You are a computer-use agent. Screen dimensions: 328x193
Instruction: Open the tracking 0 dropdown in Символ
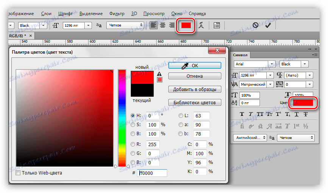(309, 84)
